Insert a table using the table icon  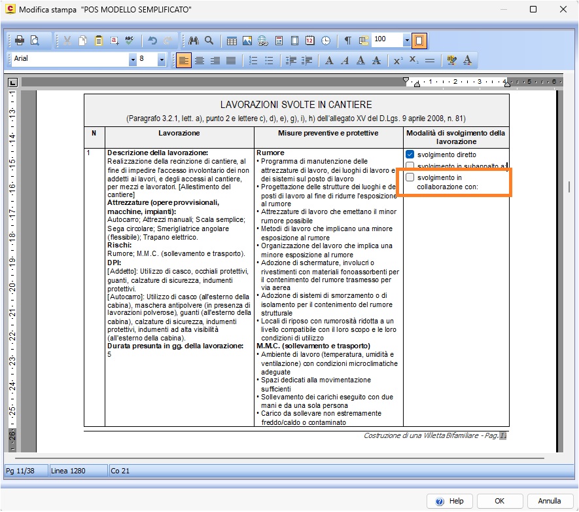232,41
